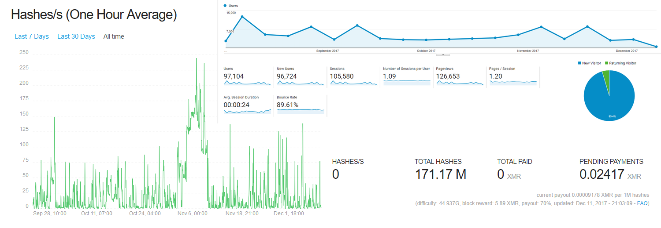Screen dimensions: 661x228
Task: Expand the chart collapse arrow under timeline
Action: [442, 54]
